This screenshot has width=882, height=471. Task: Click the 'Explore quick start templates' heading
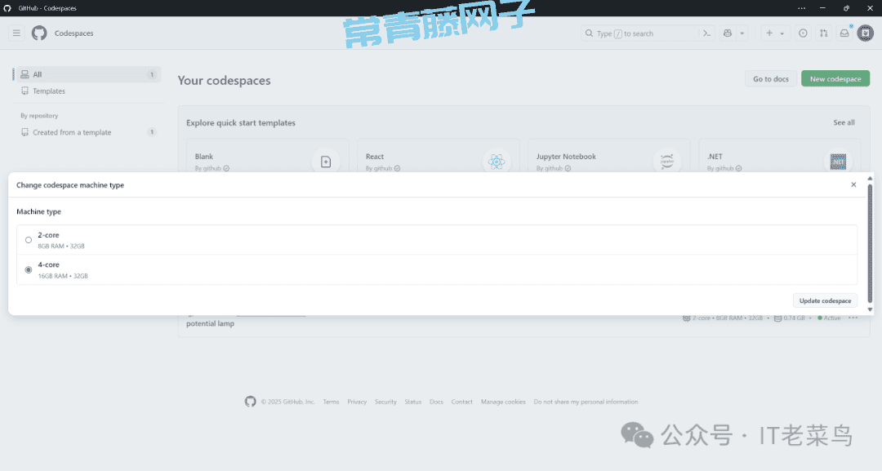(241, 122)
